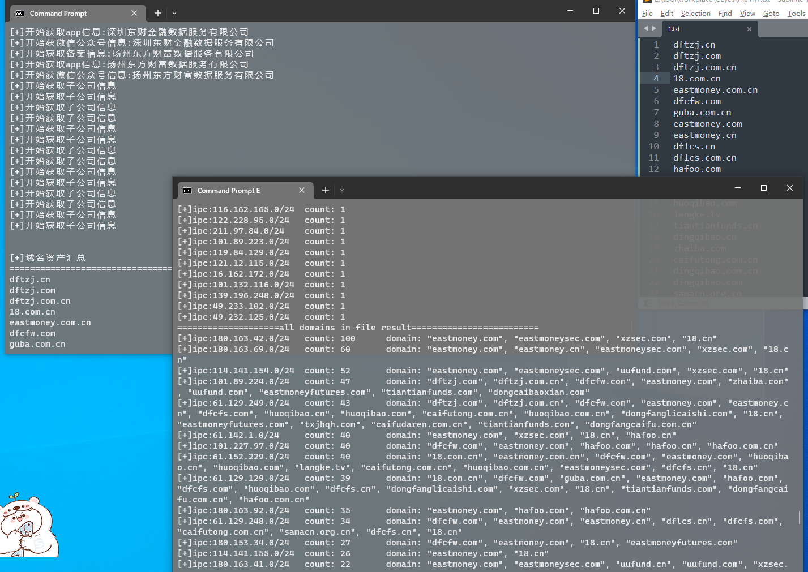The width and height of the screenshot is (808, 572).
Task: Click 'ipc:49.232.125.0/24' count 1 line
Action: click(x=261, y=317)
